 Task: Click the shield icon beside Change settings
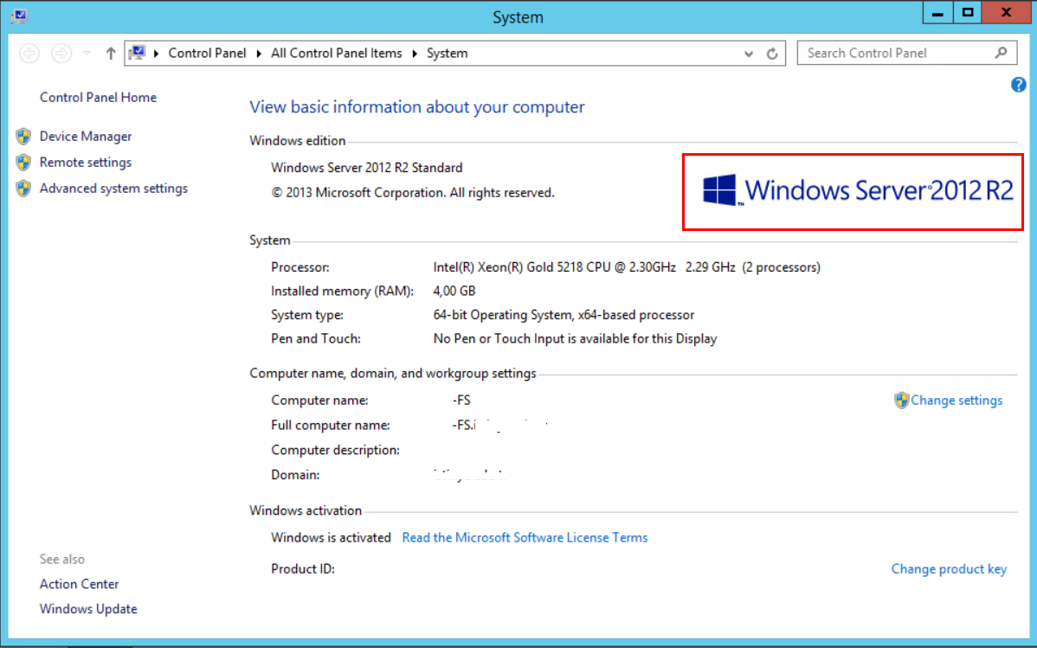click(901, 400)
